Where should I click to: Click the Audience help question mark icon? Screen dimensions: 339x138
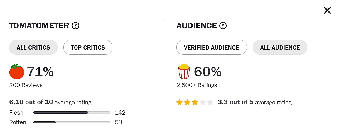click(x=223, y=26)
